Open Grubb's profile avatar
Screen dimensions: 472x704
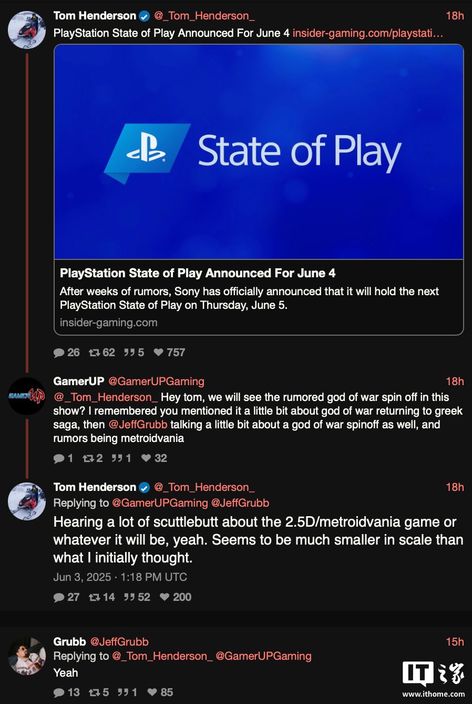point(27,656)
